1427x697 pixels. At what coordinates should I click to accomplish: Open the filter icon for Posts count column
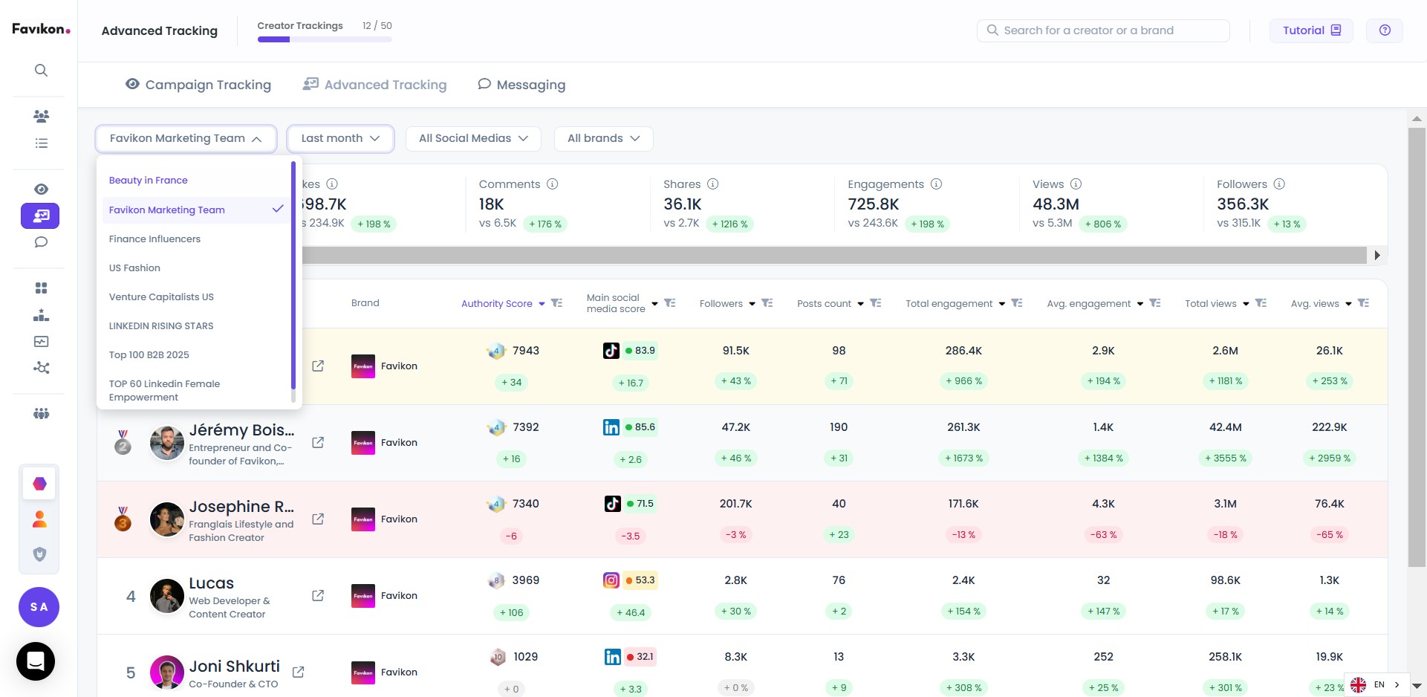pos(876,303)
